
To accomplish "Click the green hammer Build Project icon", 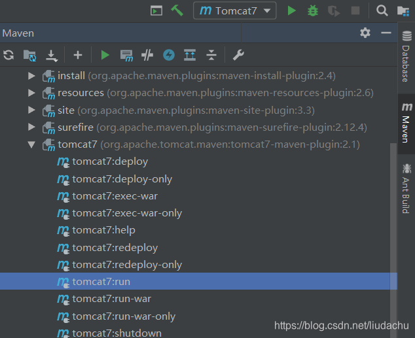I will click(177, 11).
